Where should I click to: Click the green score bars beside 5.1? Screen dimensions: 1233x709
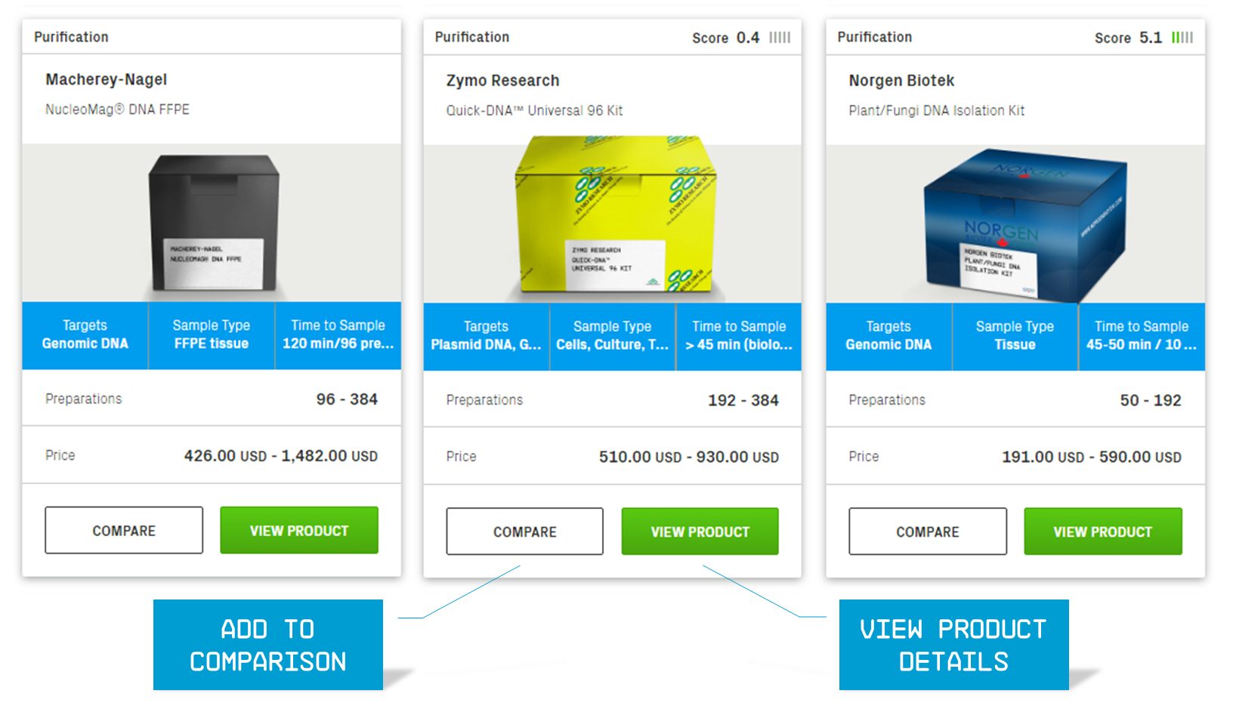[1182, 38]
